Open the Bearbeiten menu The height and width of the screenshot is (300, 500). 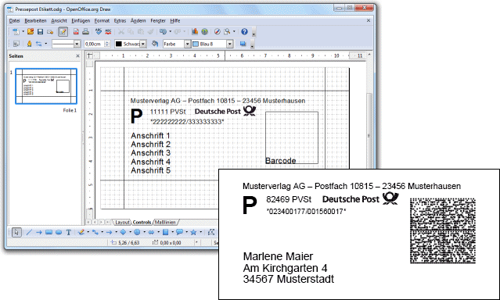(x=35, y=20)
